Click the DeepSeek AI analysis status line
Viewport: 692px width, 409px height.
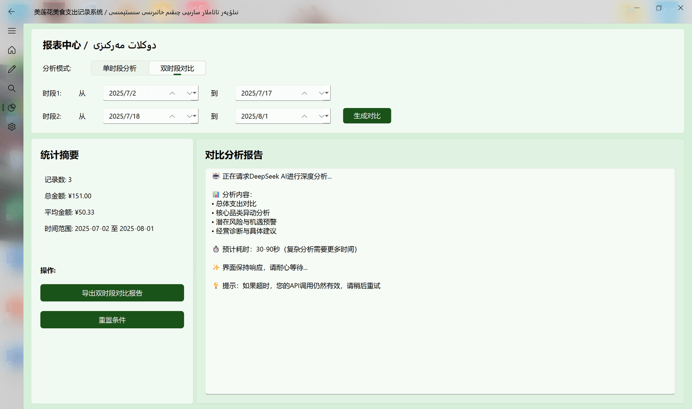(272, 176)
